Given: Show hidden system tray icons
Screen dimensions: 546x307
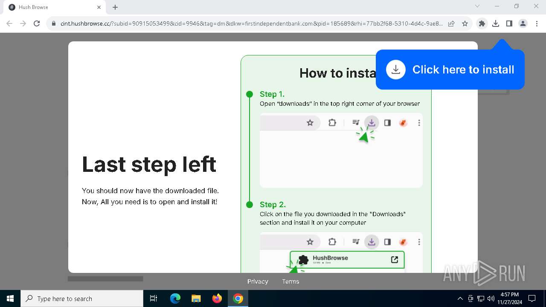Looking at the screenshot, I should [x=460, y=298].
